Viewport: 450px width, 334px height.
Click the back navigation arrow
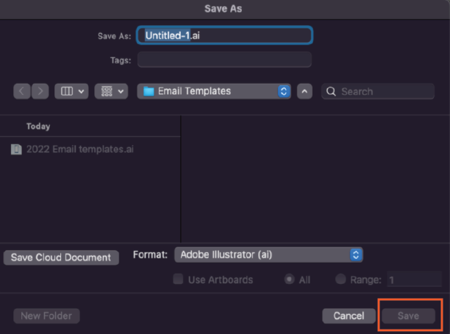pyautogui.click(x=21, y=91)
